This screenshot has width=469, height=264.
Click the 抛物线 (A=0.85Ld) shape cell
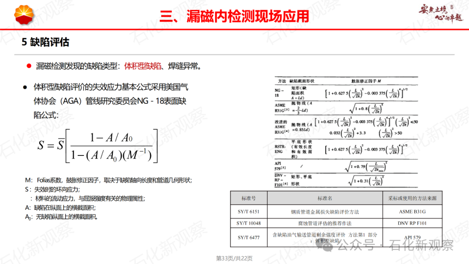302,127
